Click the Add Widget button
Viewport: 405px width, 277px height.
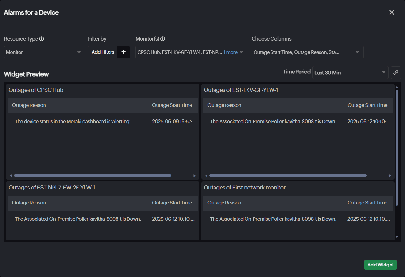pos(380,265)
